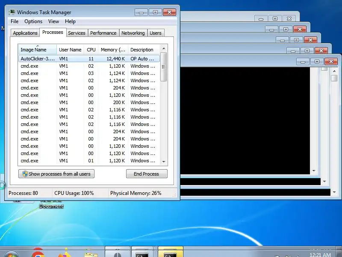The height and width of the screenshot is (257, 342).
Task: Click the front cmd window's black console area
Action: 245,121
